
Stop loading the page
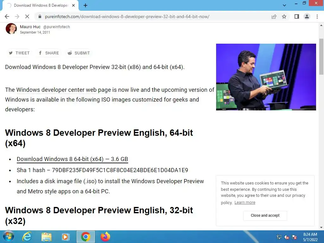(27, 16)
